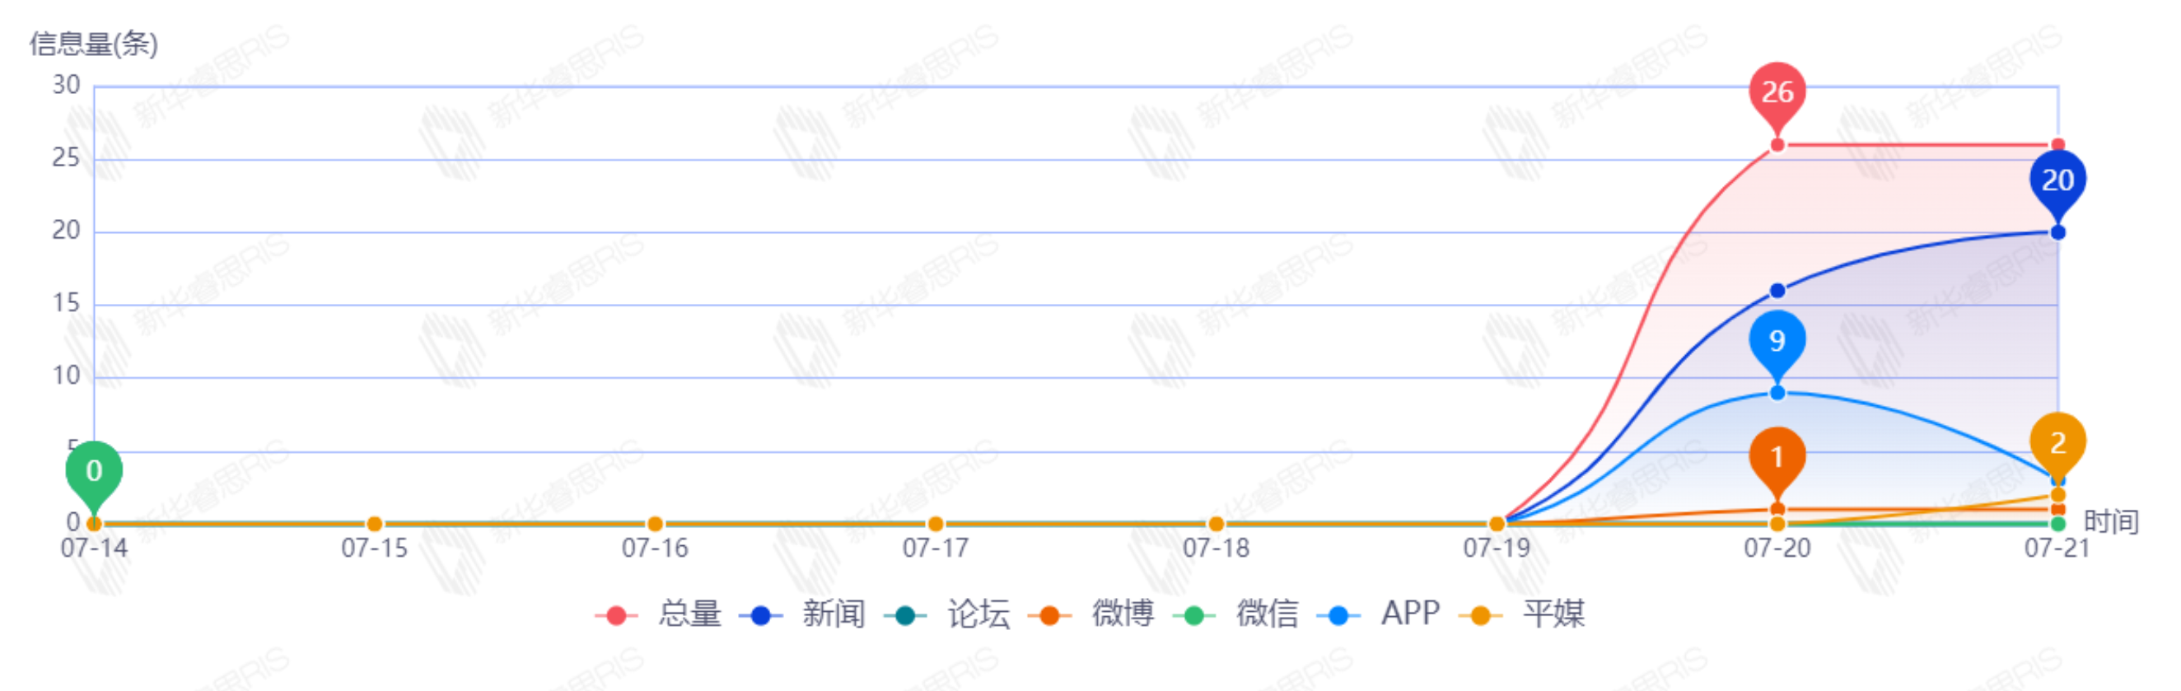Toggle the 新闻 series legend label
The width and height of the screenshot is (2181, 691).
click(834, 613)
